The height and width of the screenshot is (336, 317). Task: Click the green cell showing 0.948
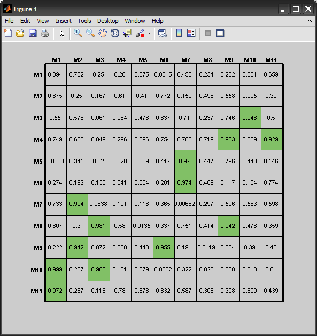coord(250,118)
